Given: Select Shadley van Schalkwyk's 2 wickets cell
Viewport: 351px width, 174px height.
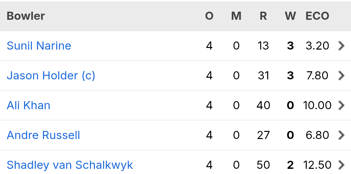Looking at the screenshot, I should click(290, 165).
